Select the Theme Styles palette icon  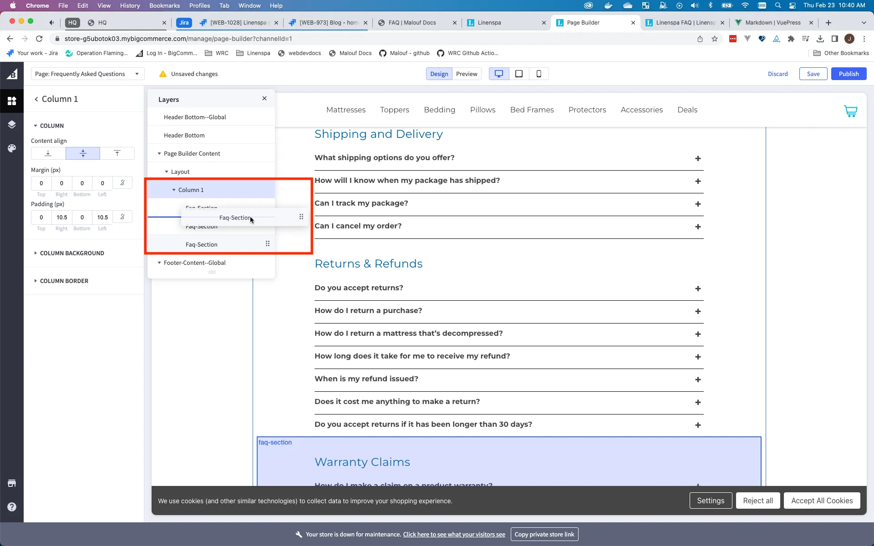(x=12, y=148)
